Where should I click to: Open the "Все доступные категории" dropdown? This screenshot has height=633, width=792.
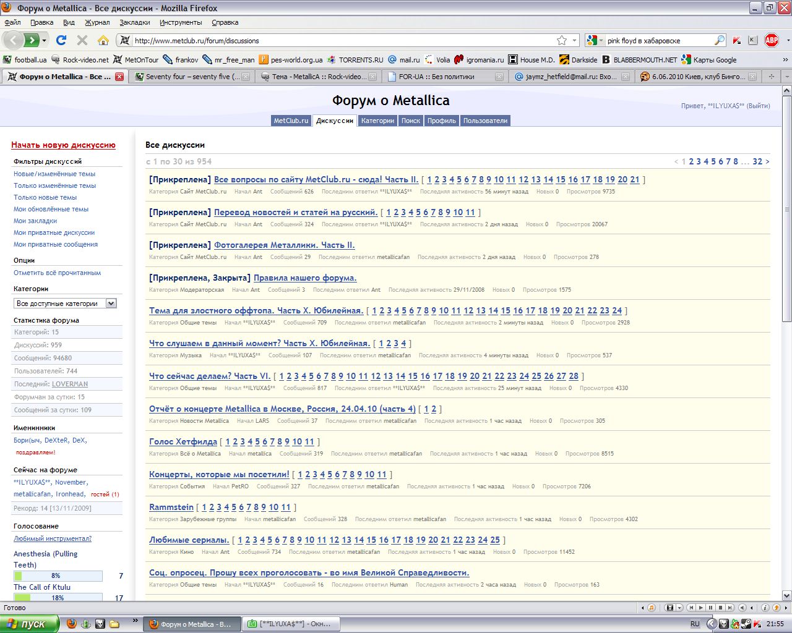point(65,304)
